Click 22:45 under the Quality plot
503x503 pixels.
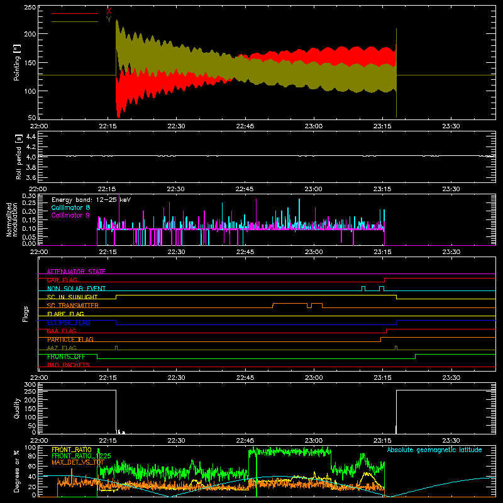point(245,441)
